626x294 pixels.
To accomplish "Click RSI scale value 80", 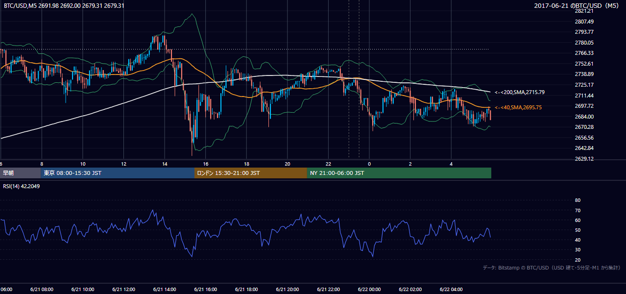I will [578, 200].
